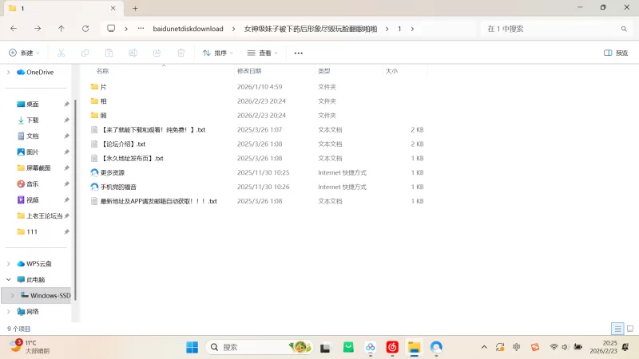
Task: Go up one folder level
Action: coord(62,29)
